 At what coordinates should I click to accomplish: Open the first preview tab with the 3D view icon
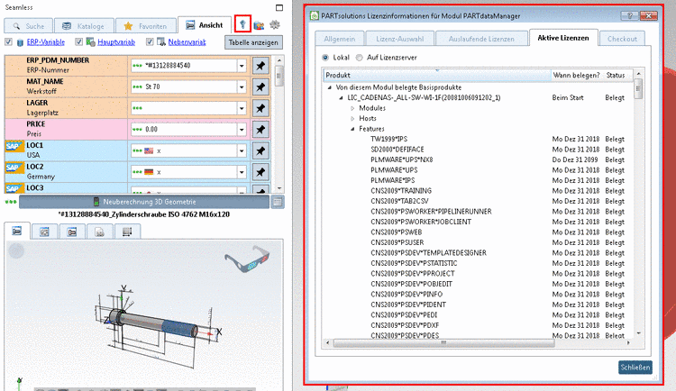[x=17, y=231]
